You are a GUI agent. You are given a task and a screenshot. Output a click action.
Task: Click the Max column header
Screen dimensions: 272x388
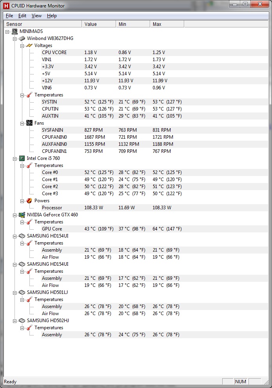(x=167, y=24)
